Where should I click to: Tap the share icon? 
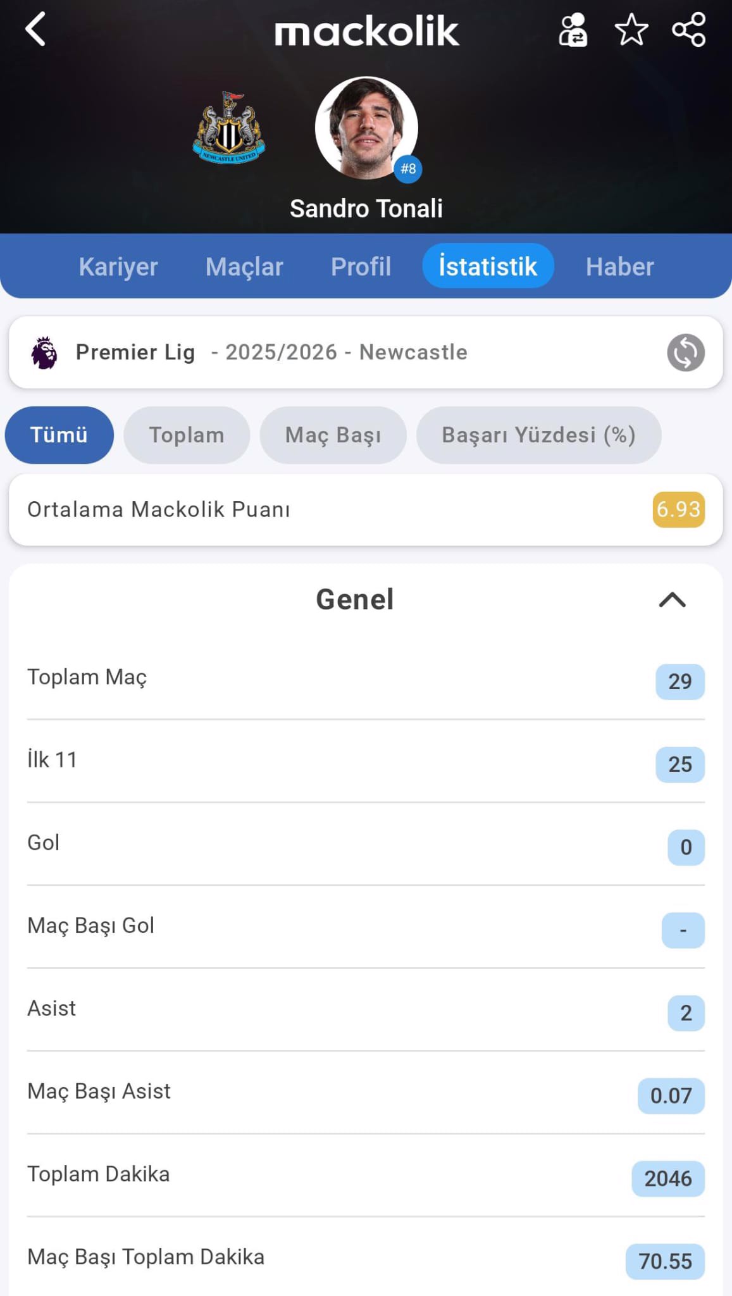(688, 30)
